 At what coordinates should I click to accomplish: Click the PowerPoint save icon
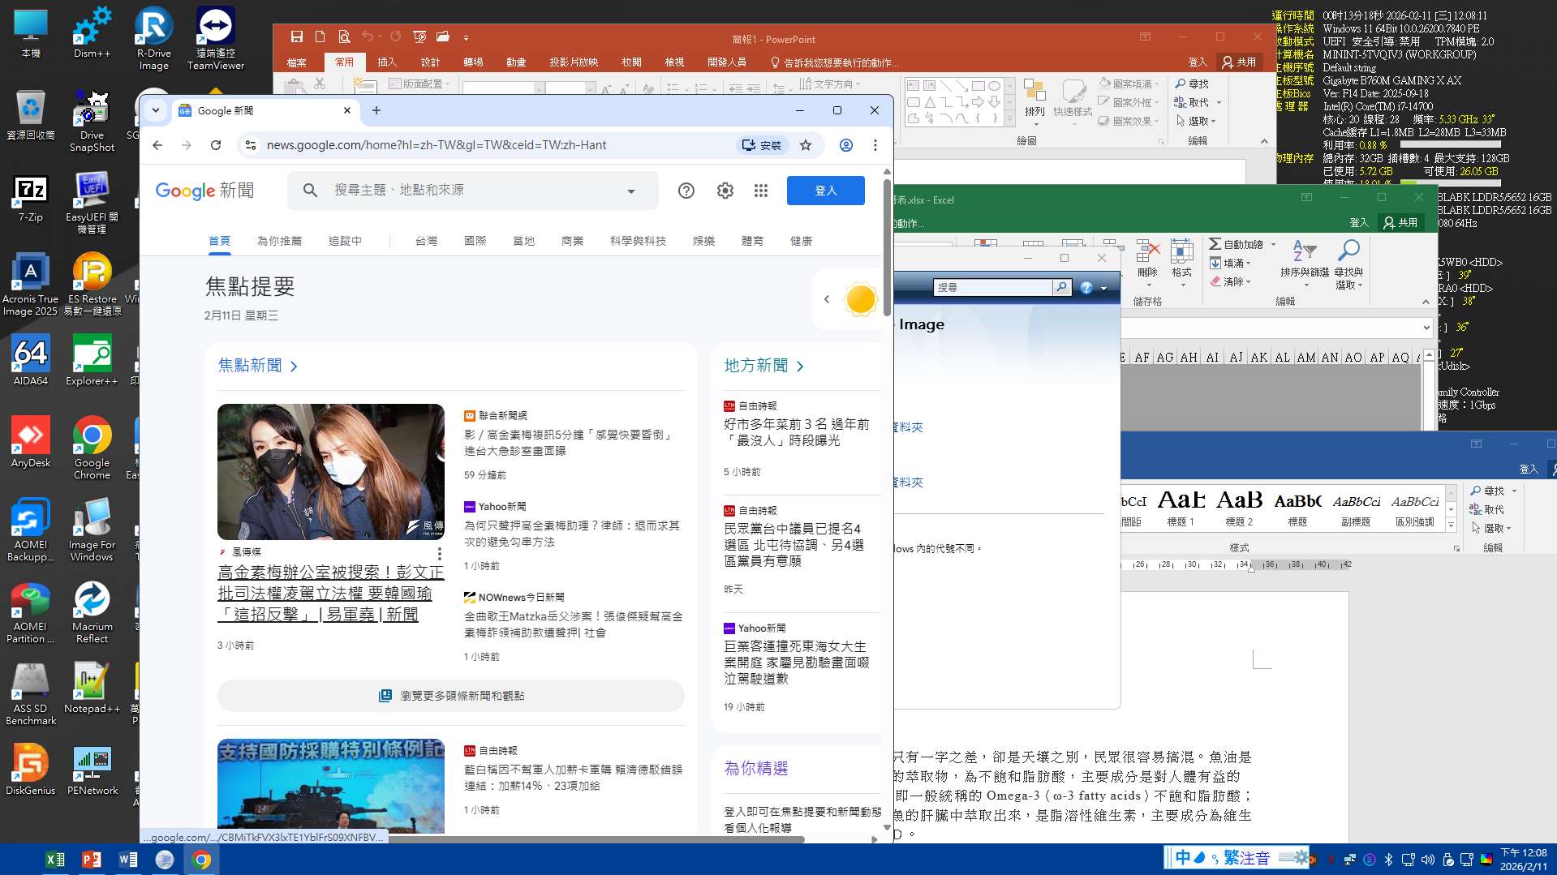(297, 37)
